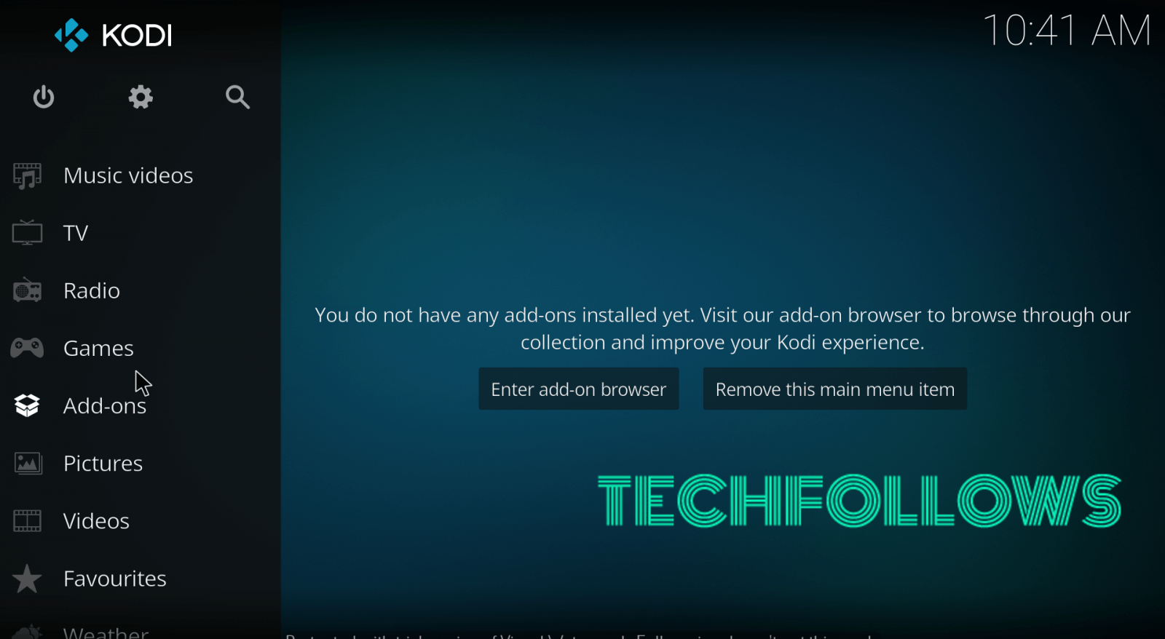Click the 10:41 AM clock
The width and height of the screenshot is (1165, 639).
1067,31
